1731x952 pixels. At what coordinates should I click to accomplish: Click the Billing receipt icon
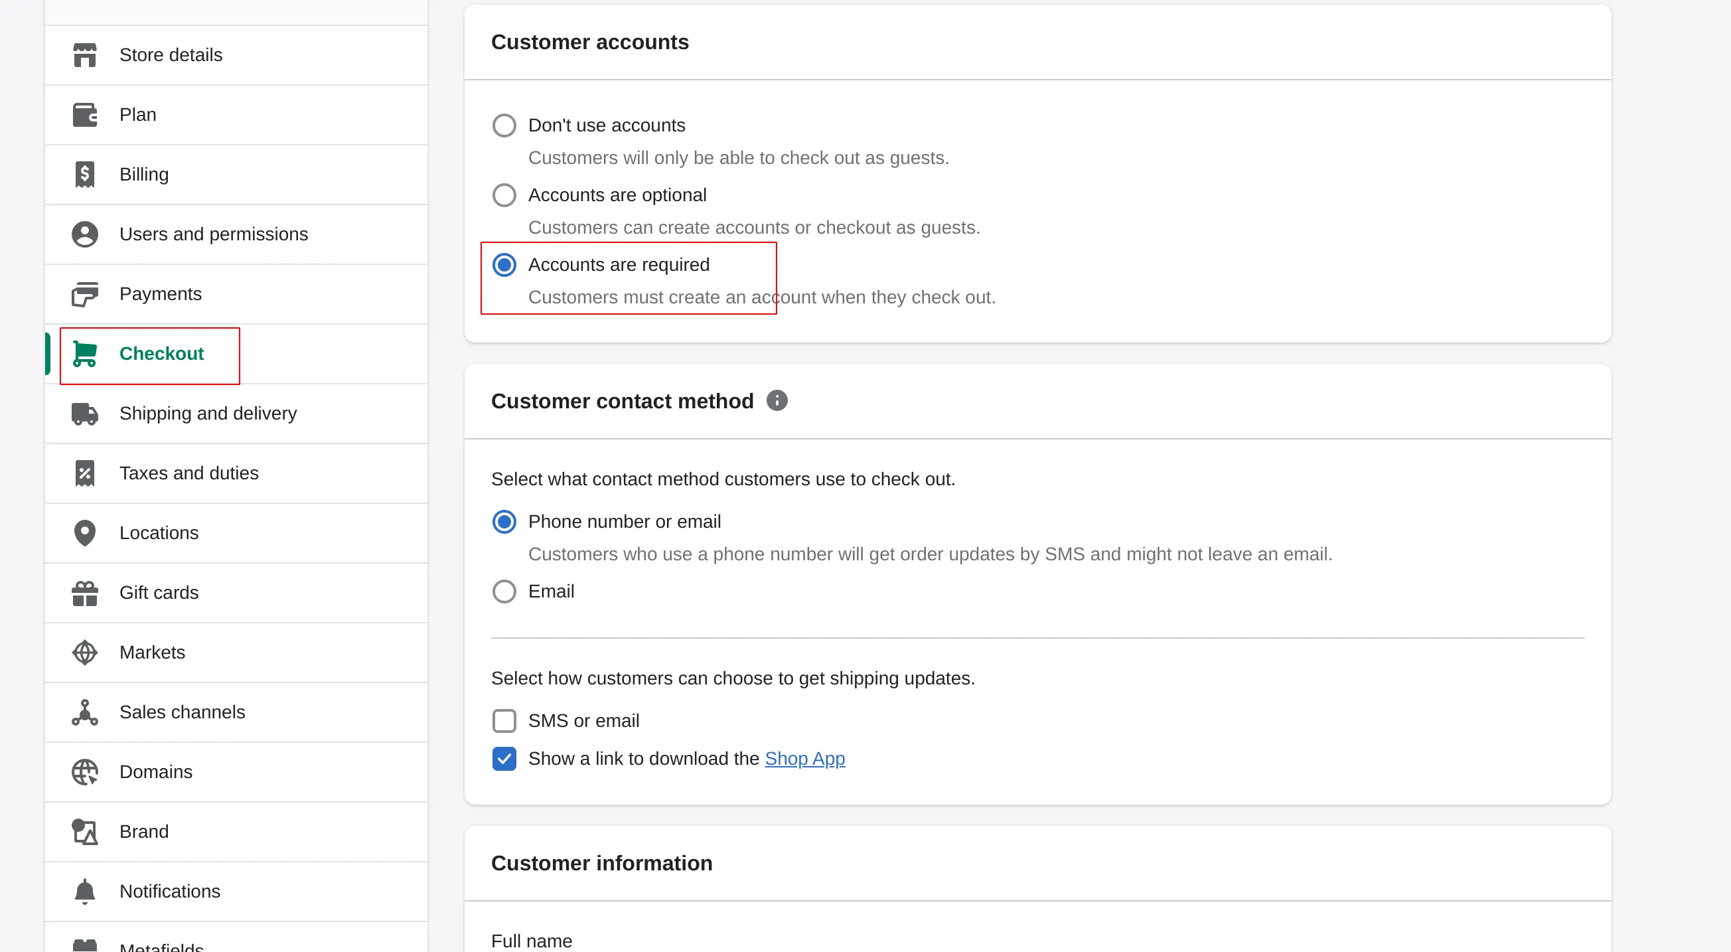click(x=85, y=175)
